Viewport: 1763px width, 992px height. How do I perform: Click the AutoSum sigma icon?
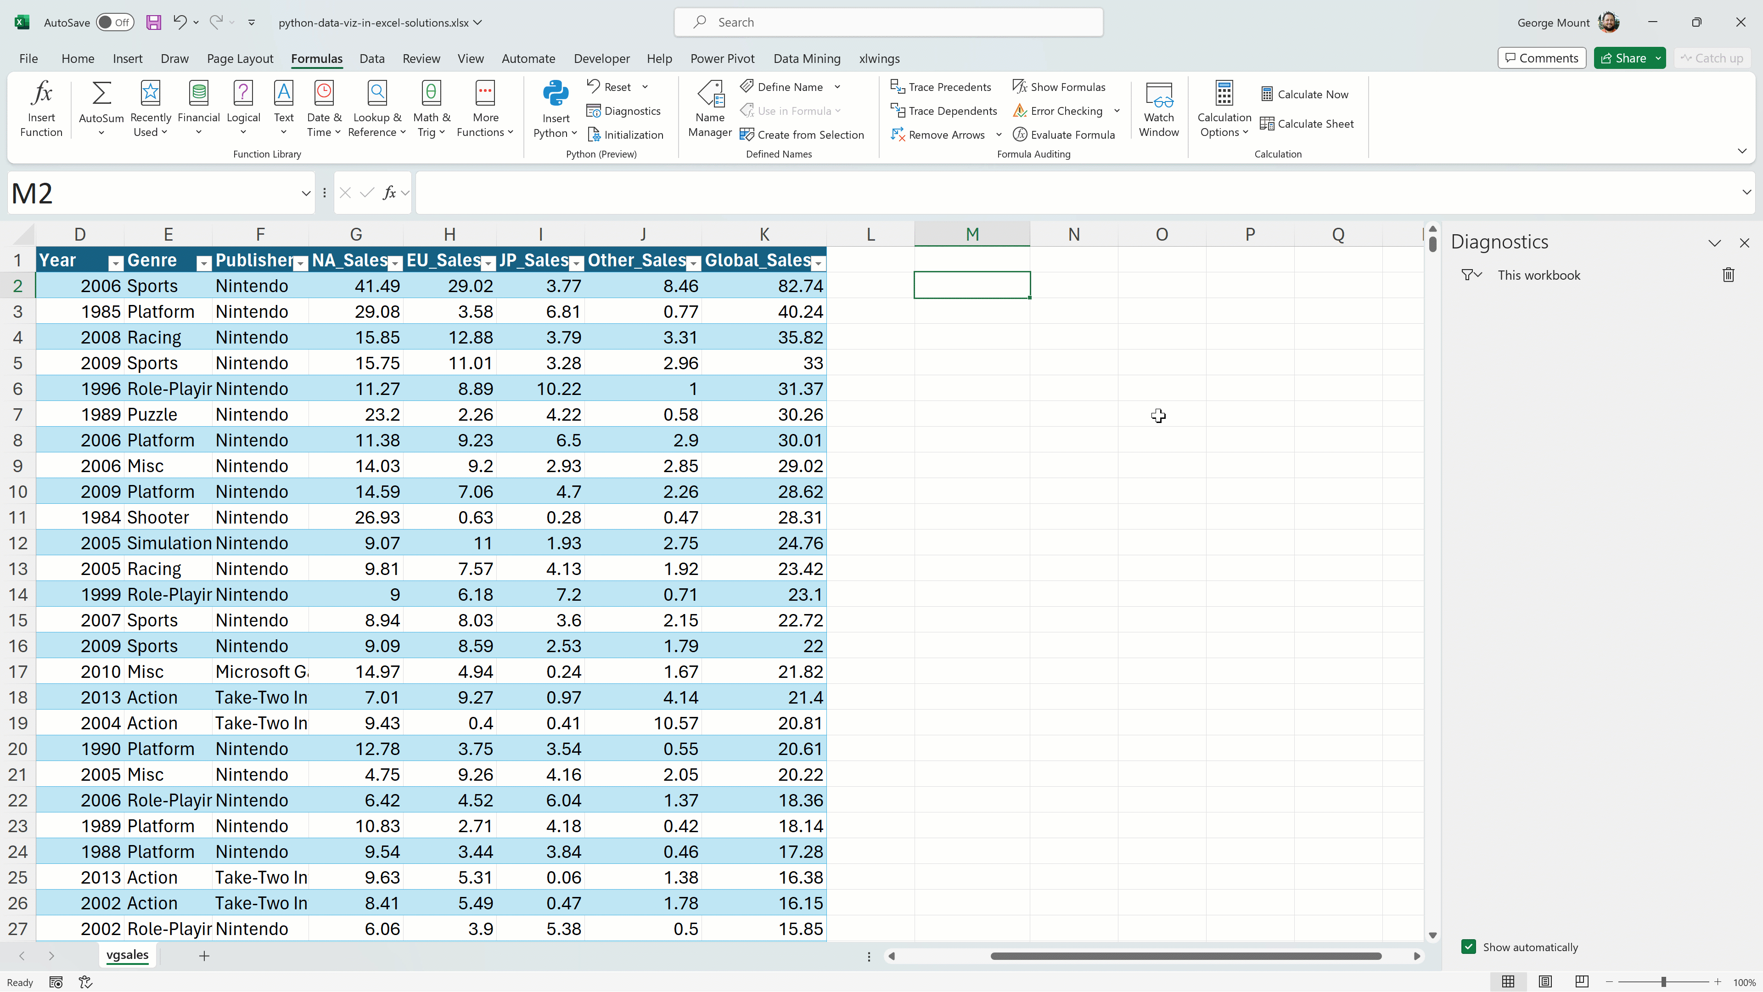101,94
